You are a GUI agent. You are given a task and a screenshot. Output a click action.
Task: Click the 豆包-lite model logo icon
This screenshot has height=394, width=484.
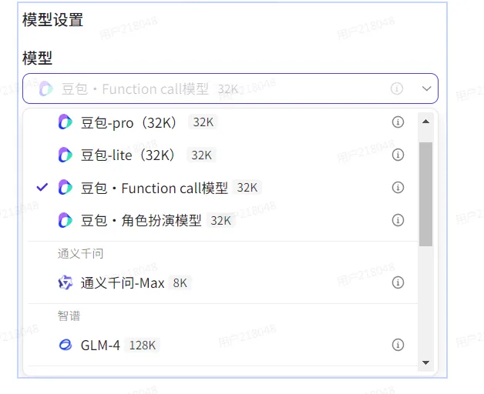[x=66, y=155]
